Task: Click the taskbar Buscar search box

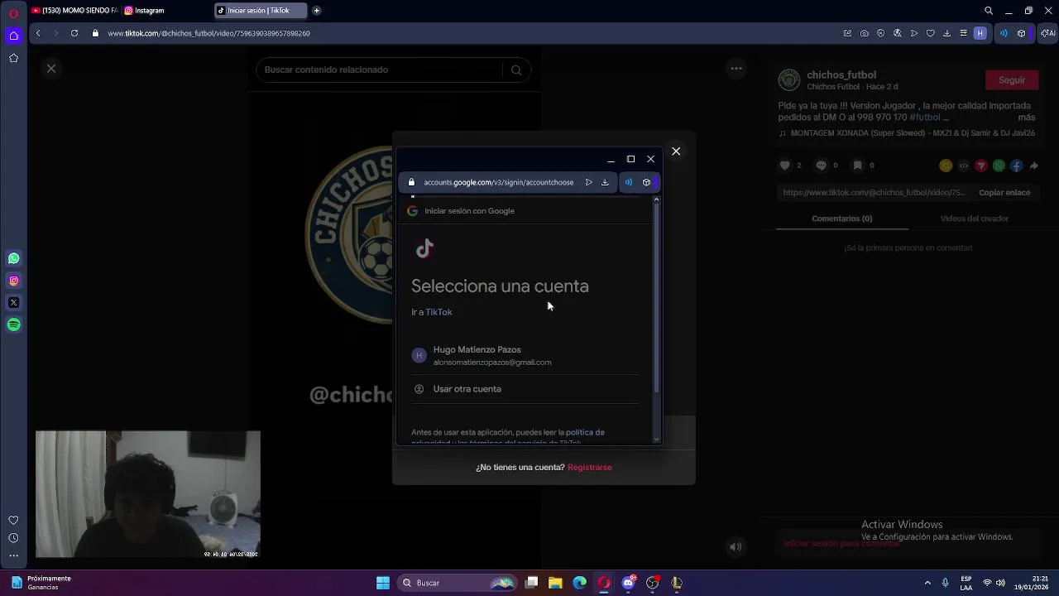Action: click(456, 583)
